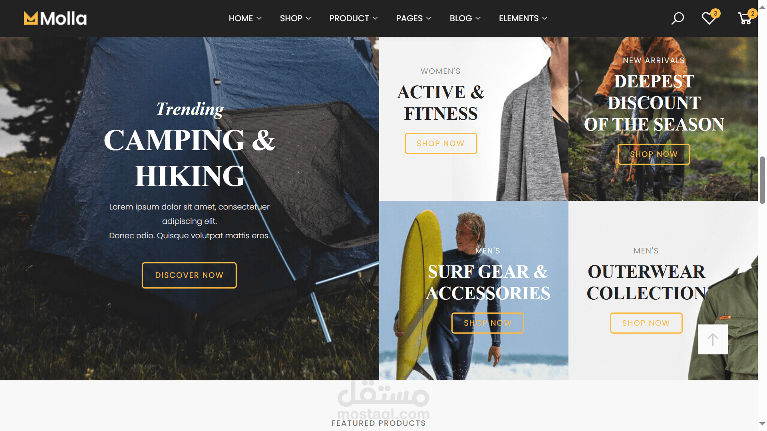Click SHOP NOW under Active & Fitness
Viewport: 767px width, 431px height.
[x=441, y=144]
